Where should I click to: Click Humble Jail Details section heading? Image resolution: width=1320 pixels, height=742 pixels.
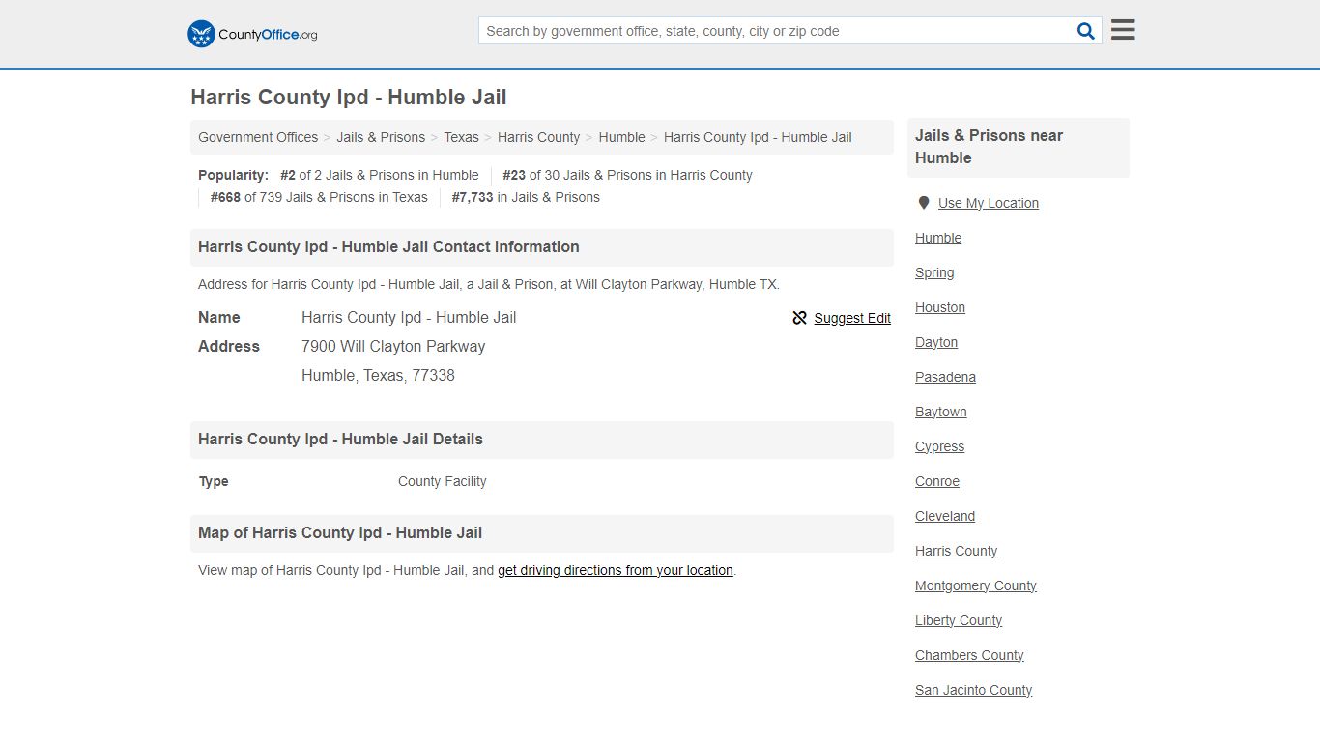tap(340, 439)
